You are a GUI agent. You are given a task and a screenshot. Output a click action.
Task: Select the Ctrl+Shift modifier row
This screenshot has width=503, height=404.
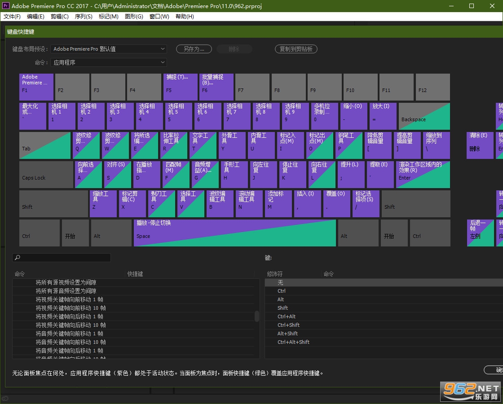[x=384, y=325]
